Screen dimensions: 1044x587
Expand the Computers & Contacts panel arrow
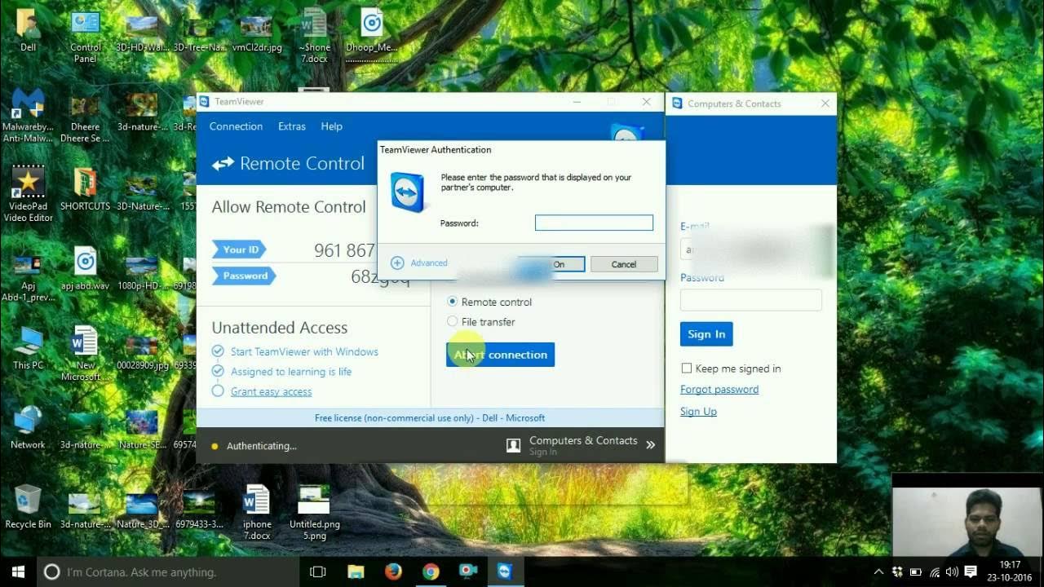click(x=651, y=445)
